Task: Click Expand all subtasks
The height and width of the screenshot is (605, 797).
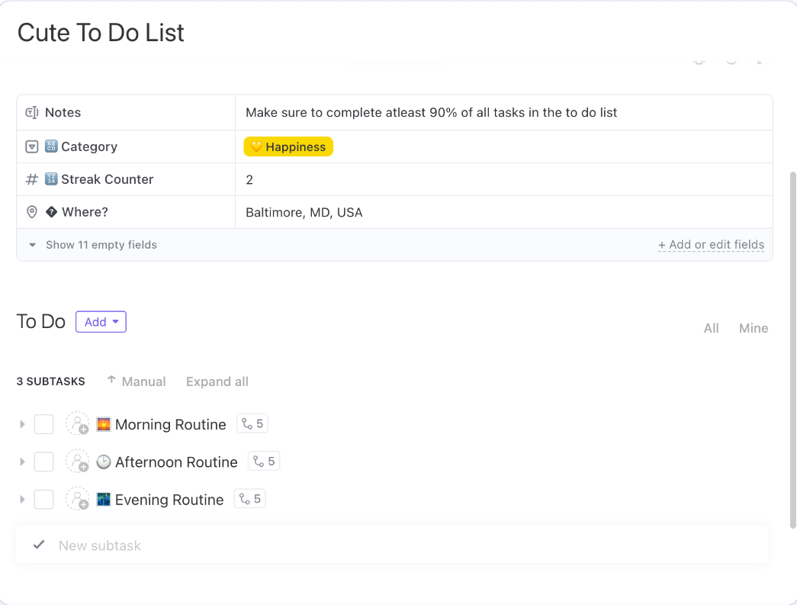Action: [217, 381]
